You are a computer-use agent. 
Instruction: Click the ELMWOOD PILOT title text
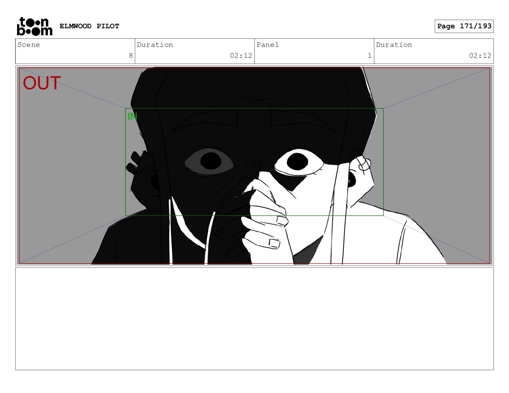[x=89, y=26]
